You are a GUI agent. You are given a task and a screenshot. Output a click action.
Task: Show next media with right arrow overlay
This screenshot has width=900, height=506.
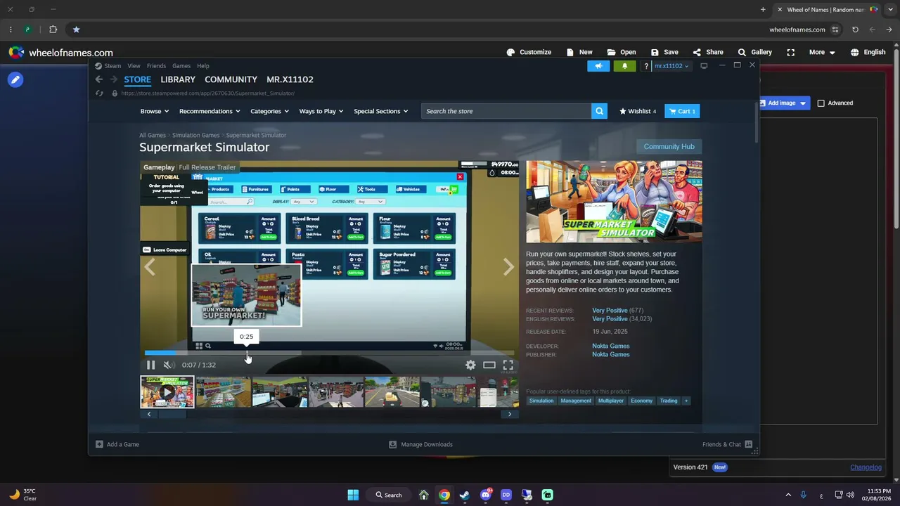pos(508,267)
